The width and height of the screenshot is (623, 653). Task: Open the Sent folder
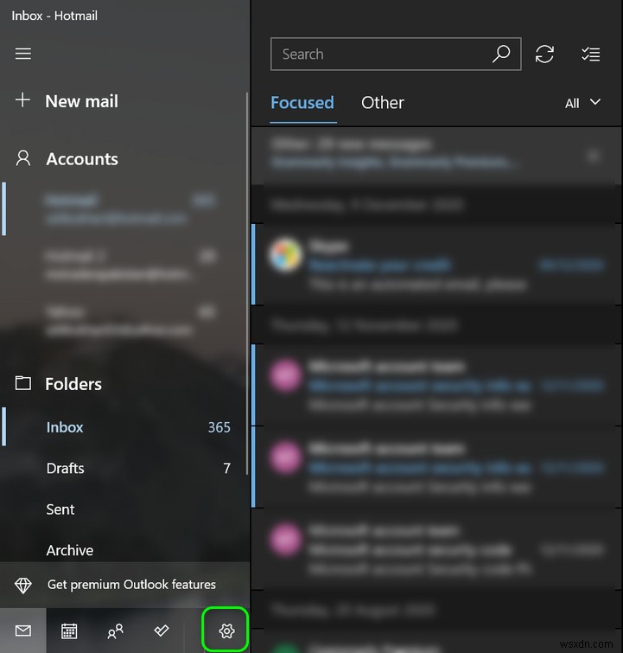point(124,509)
